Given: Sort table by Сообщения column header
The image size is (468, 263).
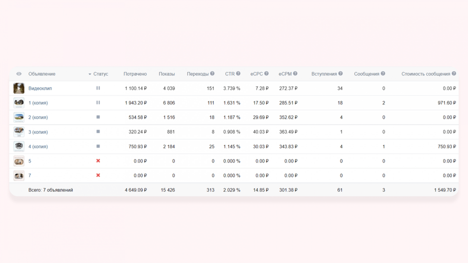Looking at the screenshot, I should 367,74.
